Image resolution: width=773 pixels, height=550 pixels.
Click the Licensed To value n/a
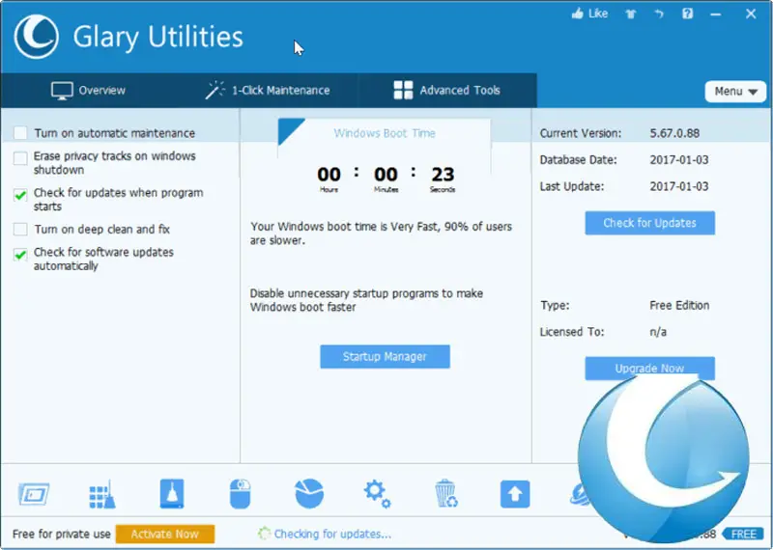coord(658,332)
